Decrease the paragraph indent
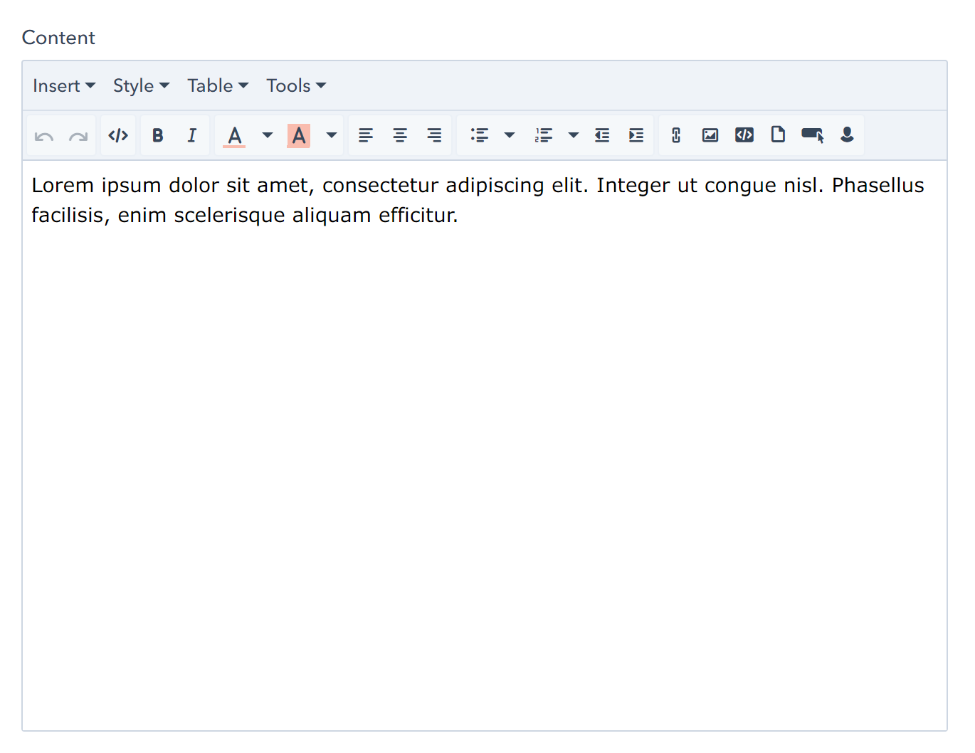Image resolution: width=975 pixels, height=753 pixels. click(x=602, y=135)
